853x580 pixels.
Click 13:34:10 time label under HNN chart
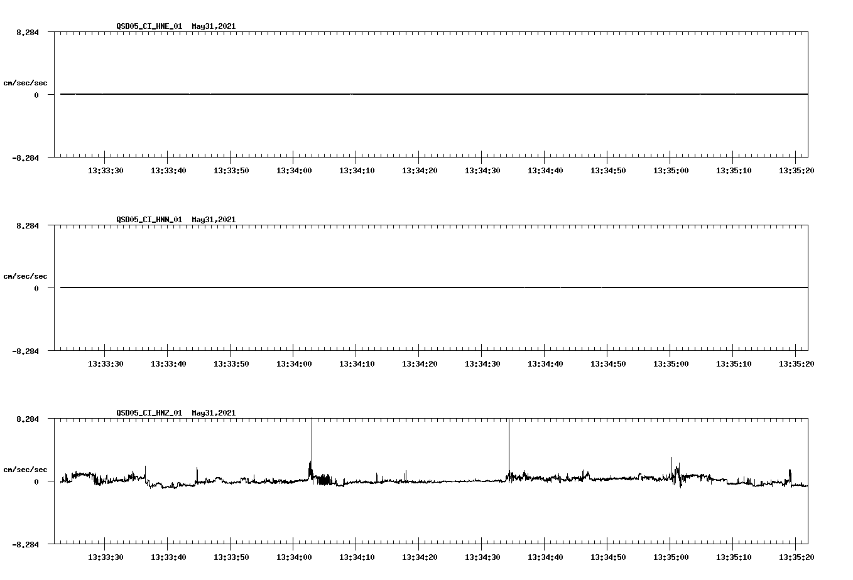357,364
